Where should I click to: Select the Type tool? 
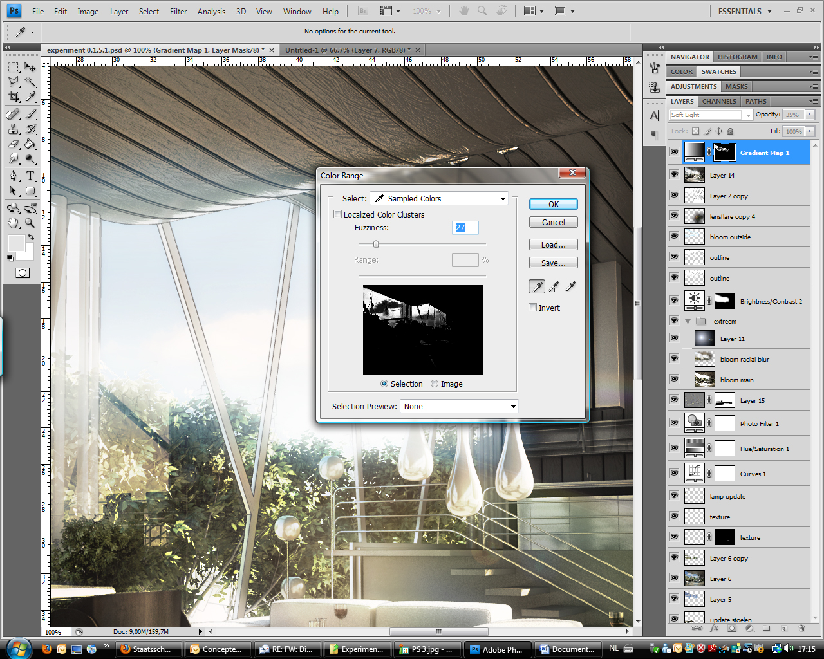tap(30, 176)
